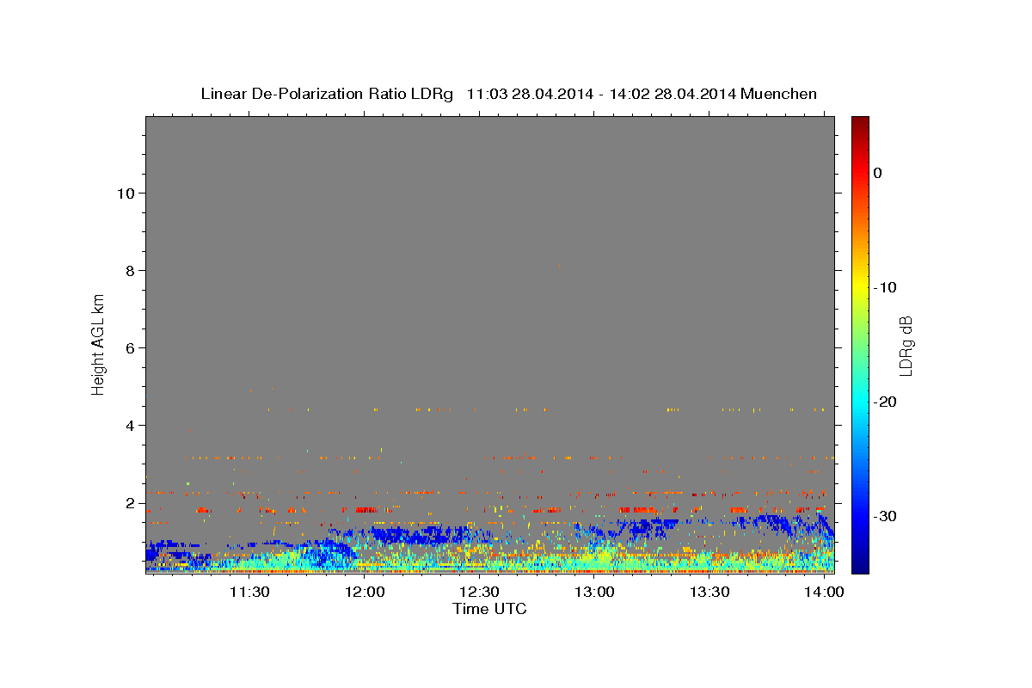
Task: Click the colorbar value -10
Action: click(x=886, y=287)
